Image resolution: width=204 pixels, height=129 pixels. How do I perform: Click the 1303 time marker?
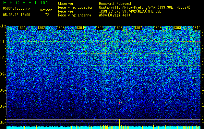61,28
